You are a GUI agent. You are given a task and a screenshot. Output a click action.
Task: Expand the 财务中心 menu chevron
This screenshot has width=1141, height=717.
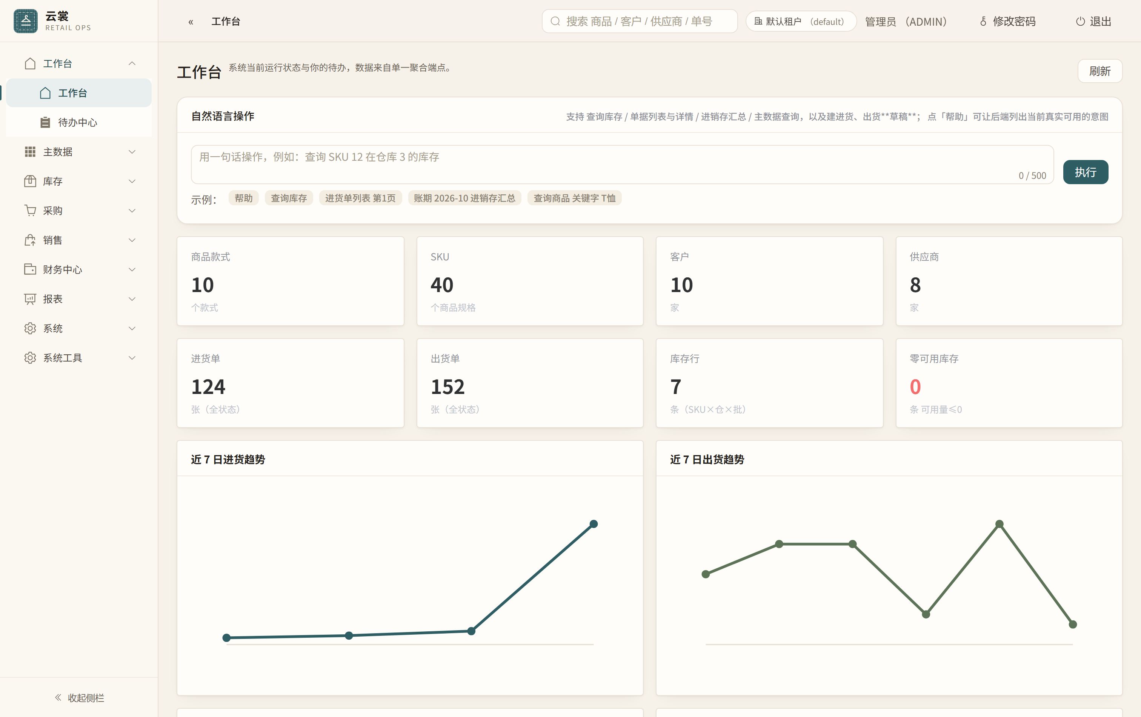point(132,269)
